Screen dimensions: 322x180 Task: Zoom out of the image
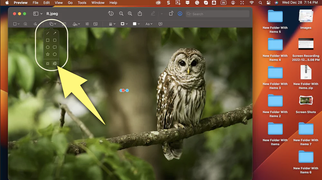[x=121, y=14]
